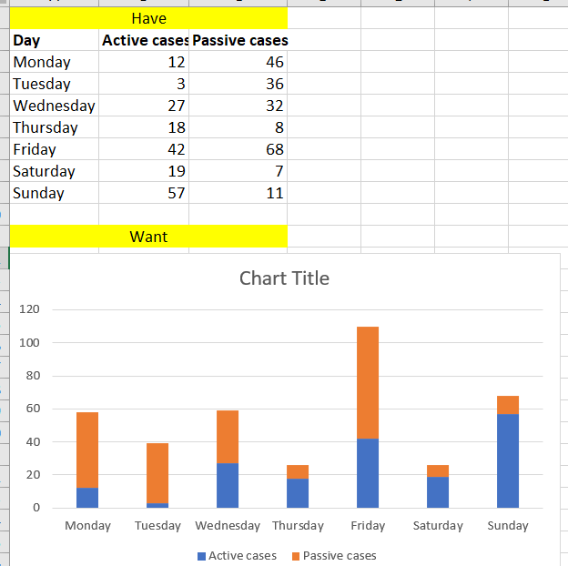Select Friday's passive cases value 68

click(x=238, y=149)
